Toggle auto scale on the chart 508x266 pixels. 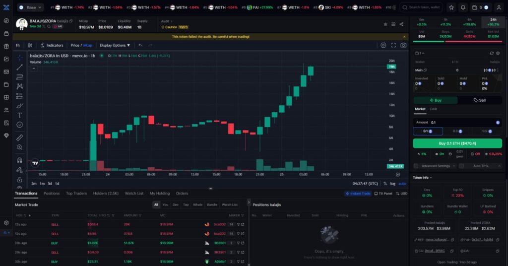(x=402, y=184)
